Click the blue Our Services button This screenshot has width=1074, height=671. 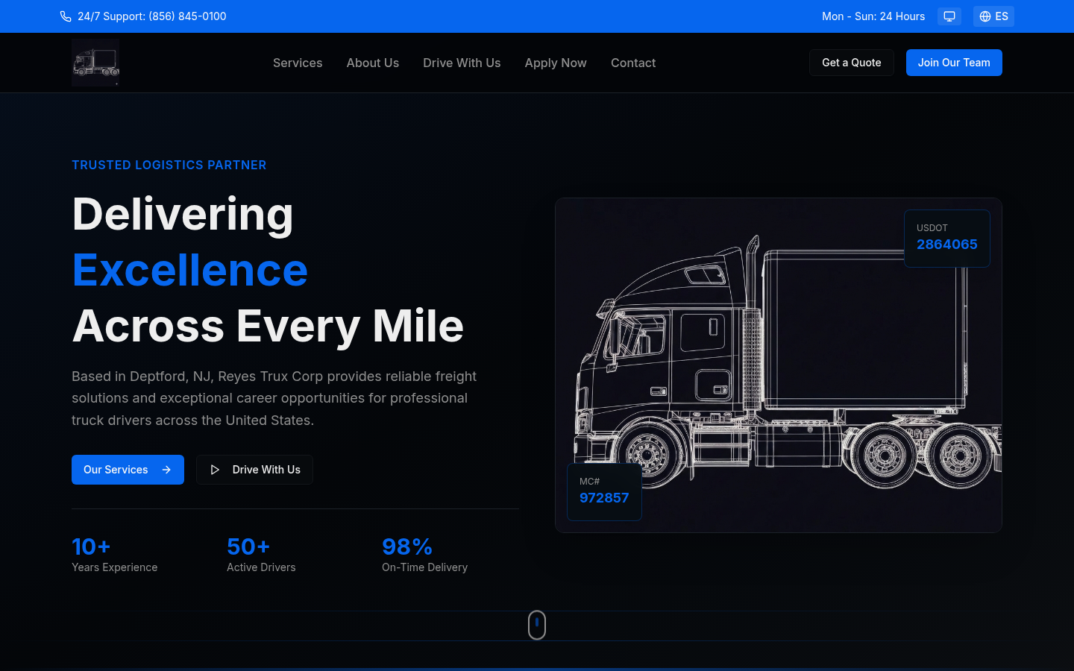click(x=116, y=470)
